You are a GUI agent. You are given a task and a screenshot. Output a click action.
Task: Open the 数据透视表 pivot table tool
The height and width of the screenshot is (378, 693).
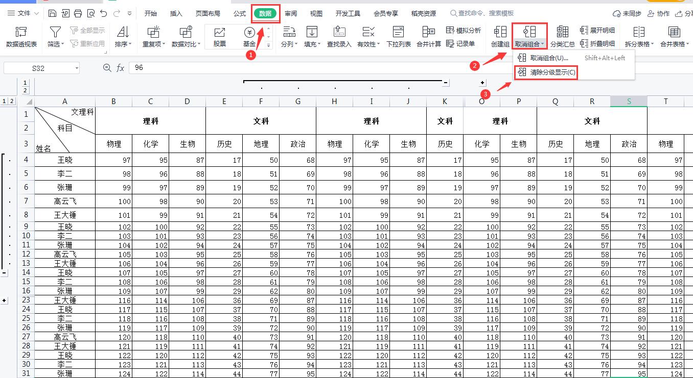pos(22,37)
